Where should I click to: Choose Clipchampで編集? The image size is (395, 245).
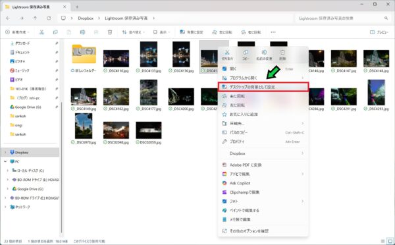(x=263, y=192)
